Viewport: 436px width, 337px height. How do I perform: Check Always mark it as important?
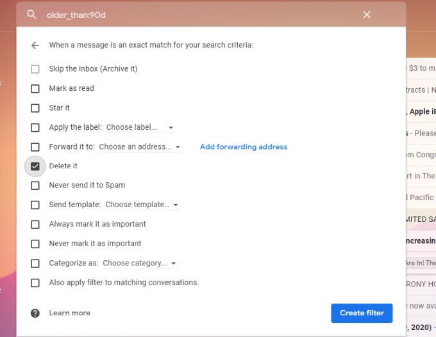35,224
